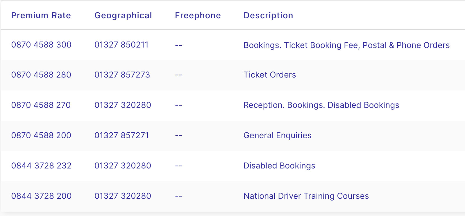This screenshot has width=465, height=216.
Task: Click premium number 0870 4588 270
Action: pos(41,105)
